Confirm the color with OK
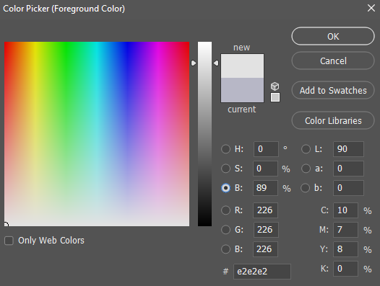The height and width of the screenshot is (286, 380). click(333, 36)
